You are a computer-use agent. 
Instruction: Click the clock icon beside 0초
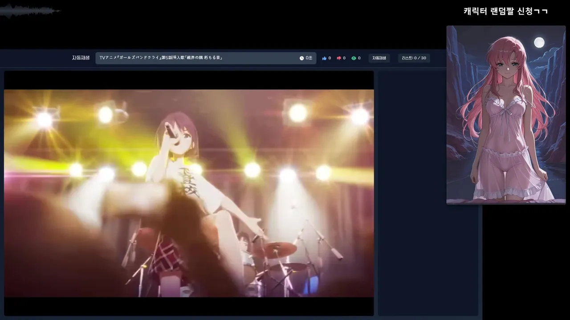point(301,58)
